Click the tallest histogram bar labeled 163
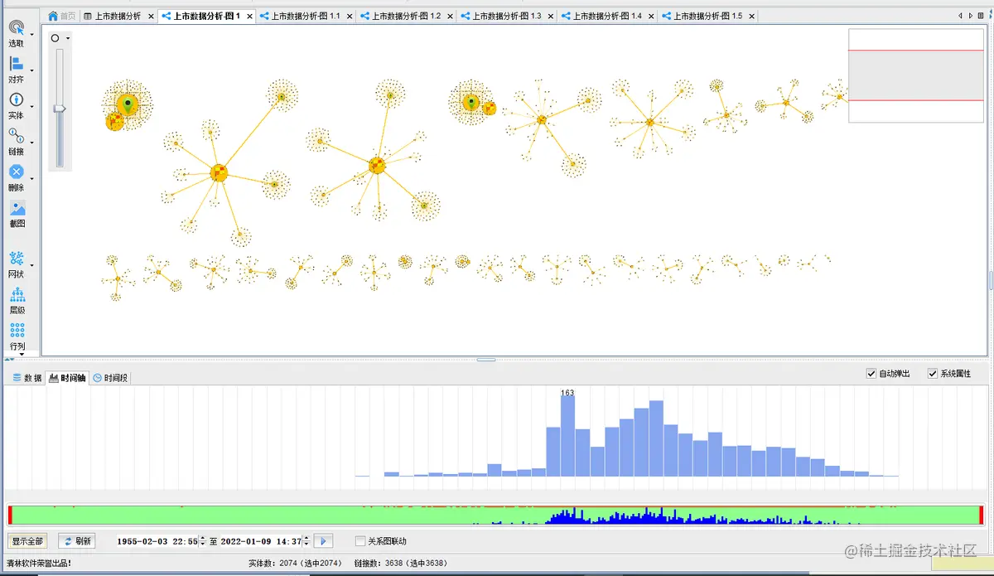Viewport: 994px width, 576px height. tap(567, 436)
